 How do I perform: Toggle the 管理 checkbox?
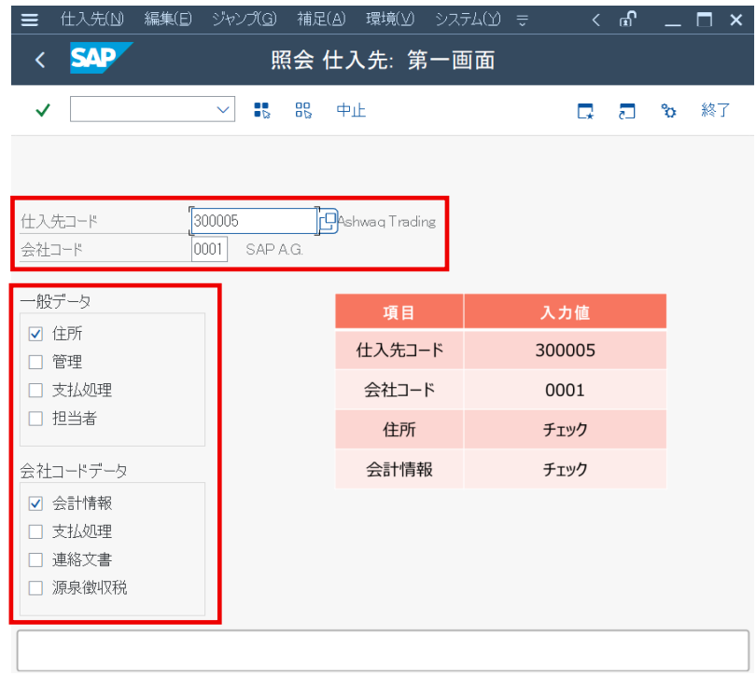click(35, 362)
